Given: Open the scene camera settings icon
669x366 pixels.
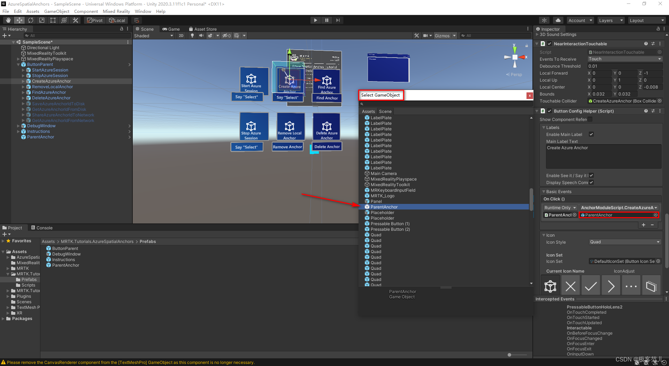Looking at the screenshot, I should click(x=425, y=36).
